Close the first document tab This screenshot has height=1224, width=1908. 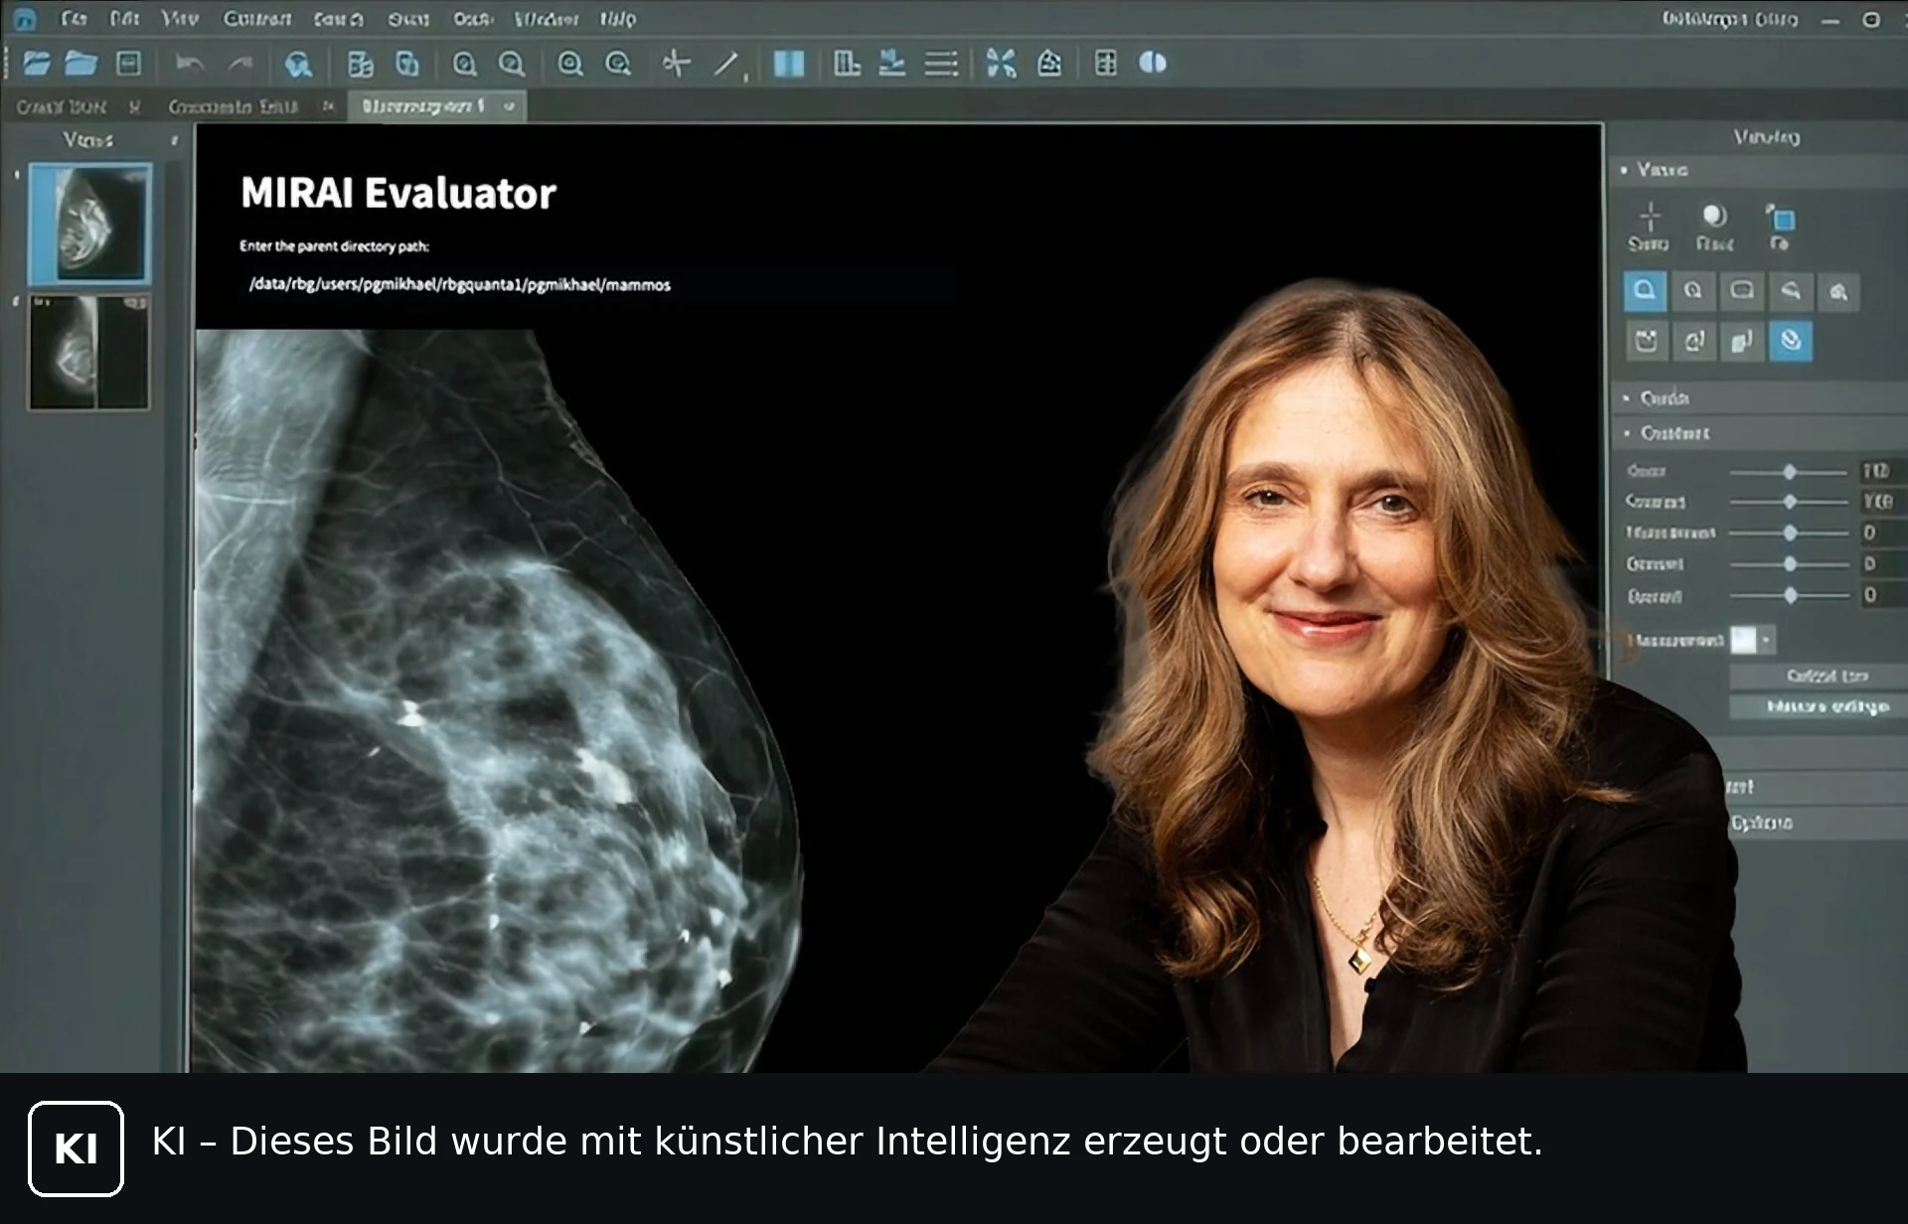135,106
